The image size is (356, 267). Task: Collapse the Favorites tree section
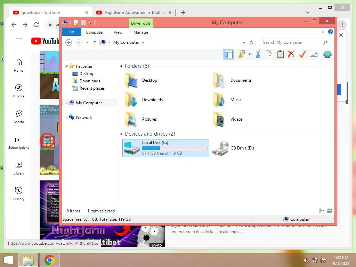(x=66, y=66)
